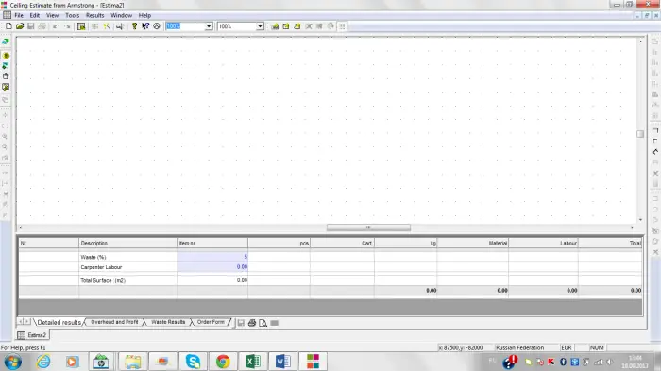Launch Skype from the taskbar

193,362
